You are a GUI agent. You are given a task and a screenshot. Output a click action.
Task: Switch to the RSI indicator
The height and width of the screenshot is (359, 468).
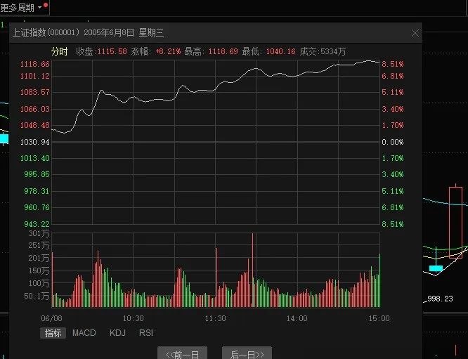click(x=146, y=333)
